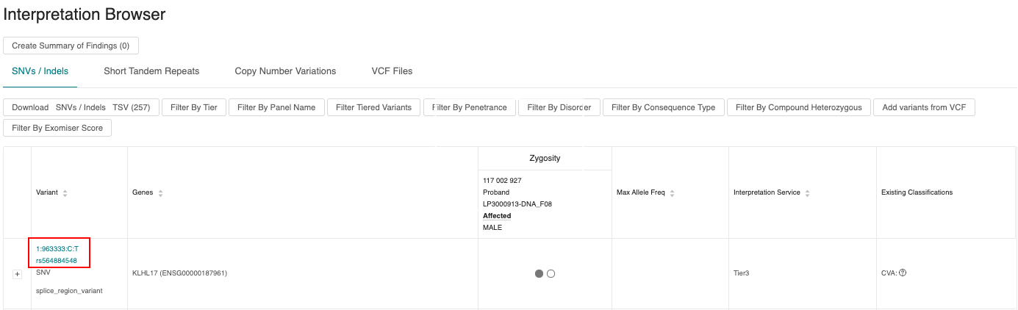Sort the Interpretation Service column
The width and height of the screenshot is (1018, 310).
click(x=807, y=193)
